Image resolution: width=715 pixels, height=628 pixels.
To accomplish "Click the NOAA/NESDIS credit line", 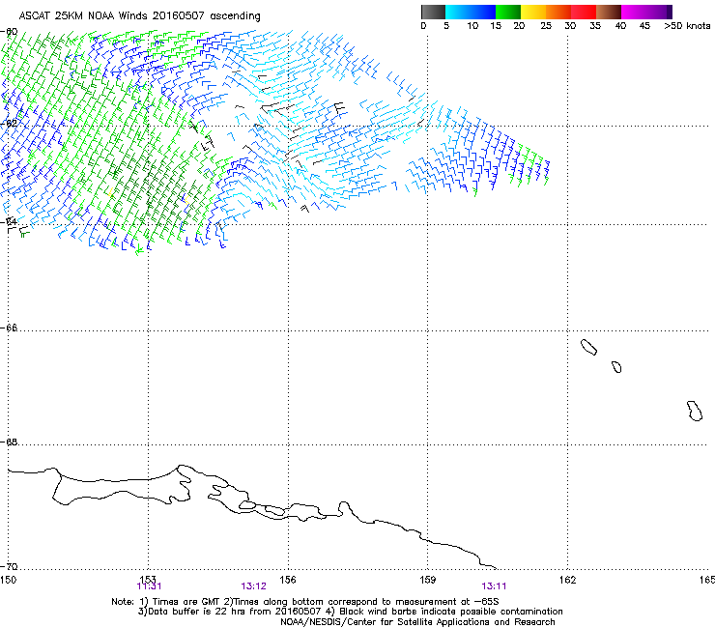I will tap(417, 622).
